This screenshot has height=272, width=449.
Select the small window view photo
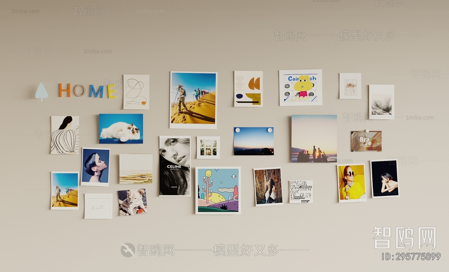coord(208,148)
